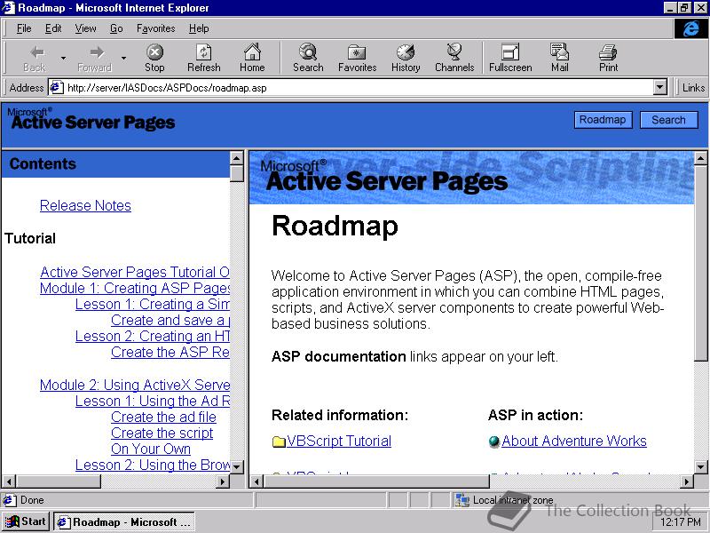Click the Roadmap pane vertical scrollbar thumb
Screen dimensions: 710x533
(700, 263)
